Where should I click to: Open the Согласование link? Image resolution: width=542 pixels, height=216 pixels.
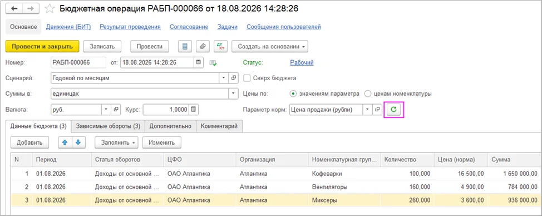click(189, 27)
